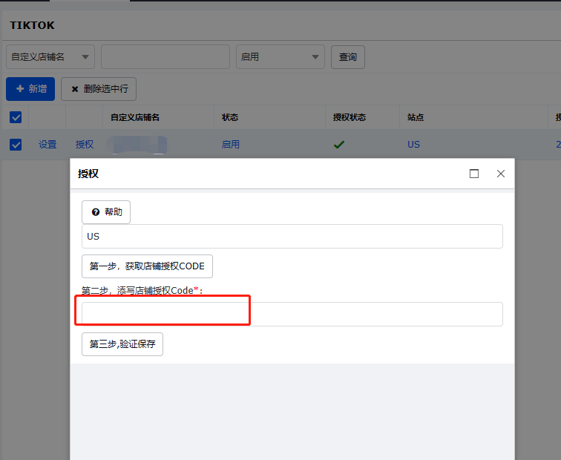
Task: Click the X icon on 删除选中行
Action: click(75, 89)
